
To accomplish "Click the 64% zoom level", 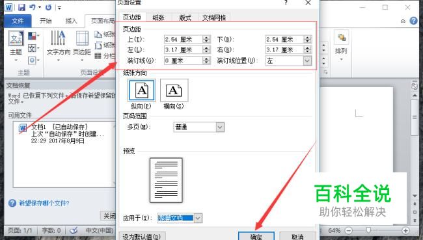I will coord(334,231).
